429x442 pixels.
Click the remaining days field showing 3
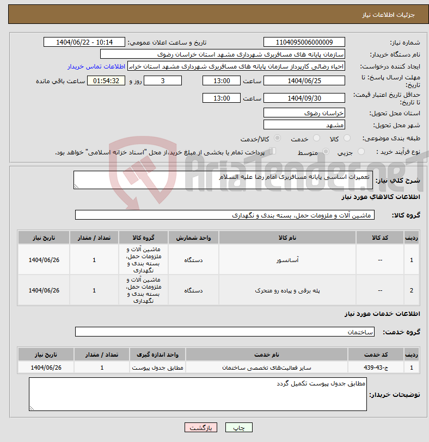163,80
